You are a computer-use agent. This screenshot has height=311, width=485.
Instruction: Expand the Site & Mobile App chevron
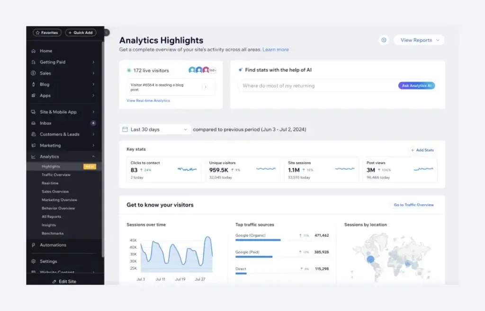click(x=93, y=112)
